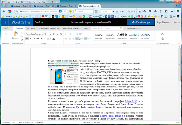This screenshot has height=125, width=182.
Task: Switch to the ВСТАВКА ribbon tab
Action: tap(31, 28)
